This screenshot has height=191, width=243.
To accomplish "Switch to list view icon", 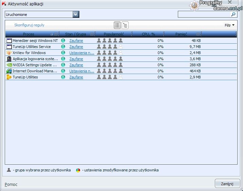I will (x=117, y=25).
